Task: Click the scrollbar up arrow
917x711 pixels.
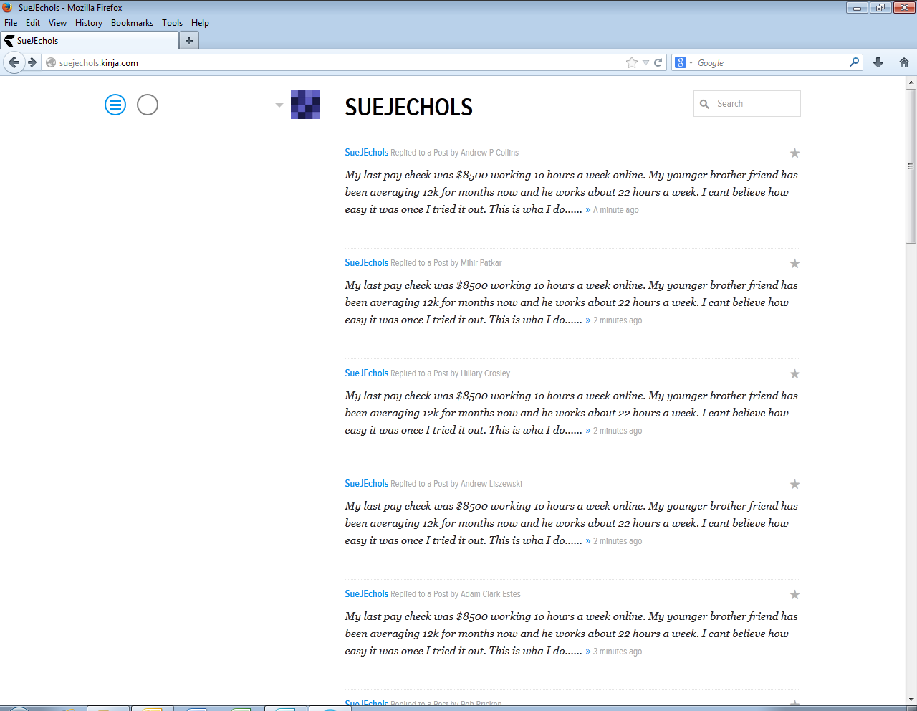Action: coord(911,82)
